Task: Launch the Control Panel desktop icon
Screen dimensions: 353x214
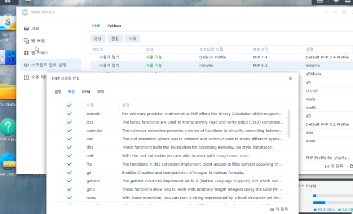Action: (x=8, y=58)
